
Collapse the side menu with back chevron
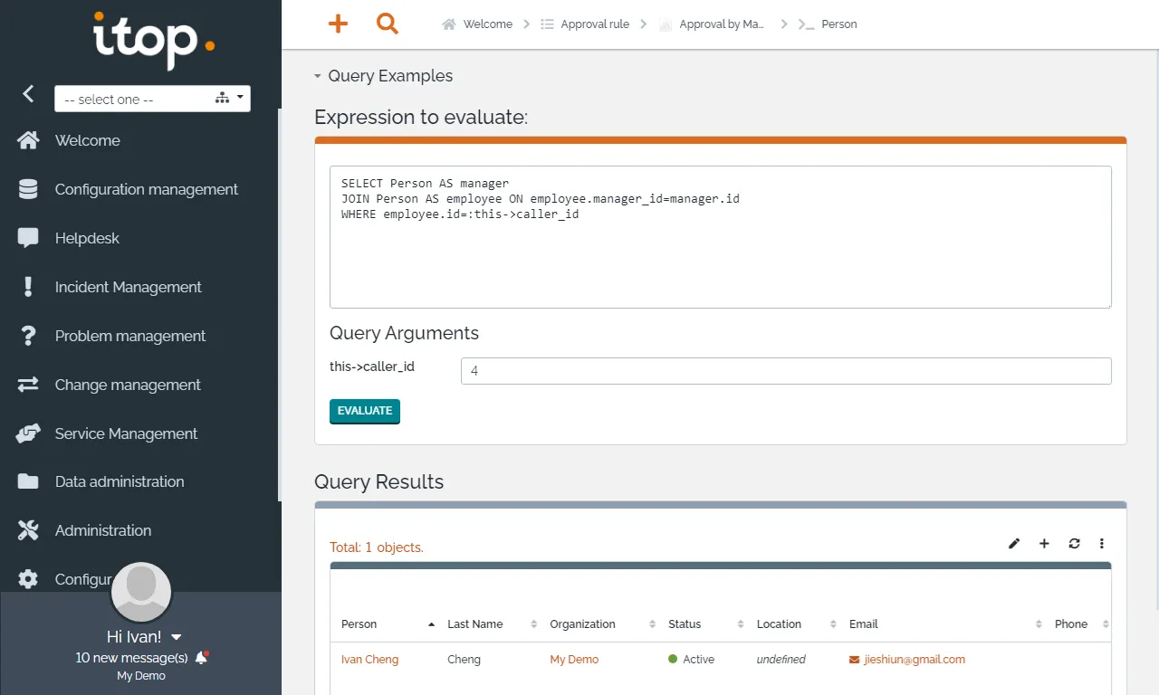28,93
